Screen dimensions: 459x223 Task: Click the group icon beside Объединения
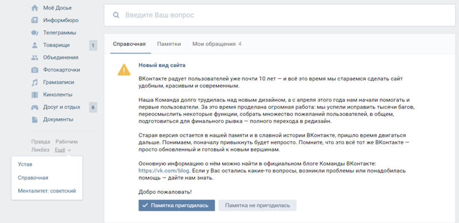tap(34, 57)
